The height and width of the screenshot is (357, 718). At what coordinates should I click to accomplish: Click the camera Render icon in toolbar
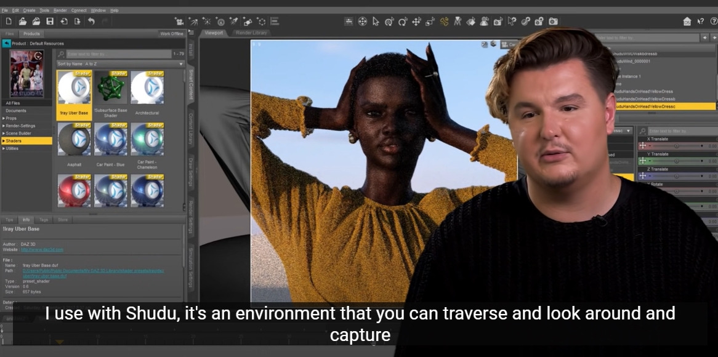553,22
